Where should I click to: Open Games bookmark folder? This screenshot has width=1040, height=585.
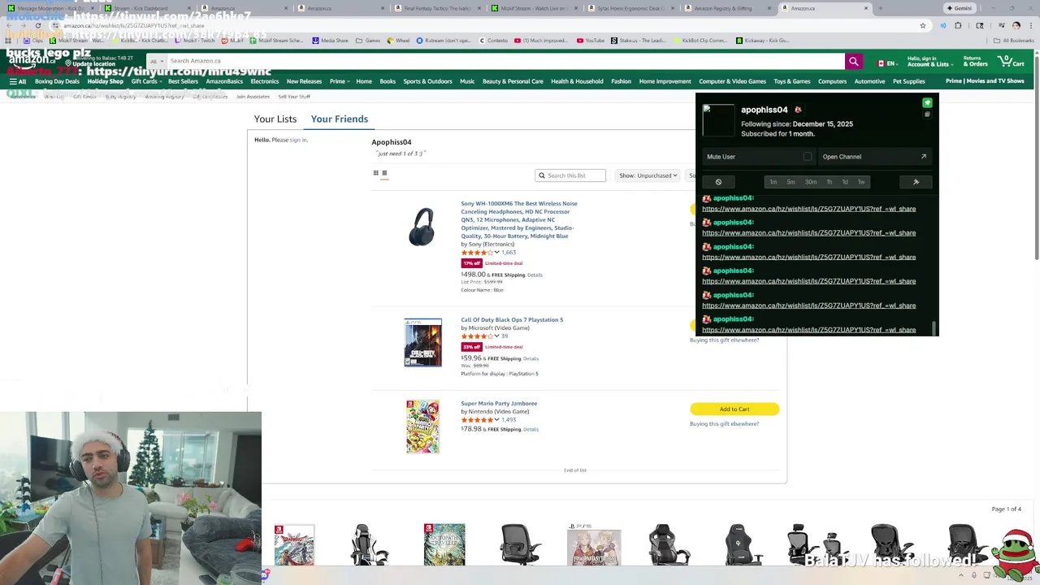(x=368, y=40)
